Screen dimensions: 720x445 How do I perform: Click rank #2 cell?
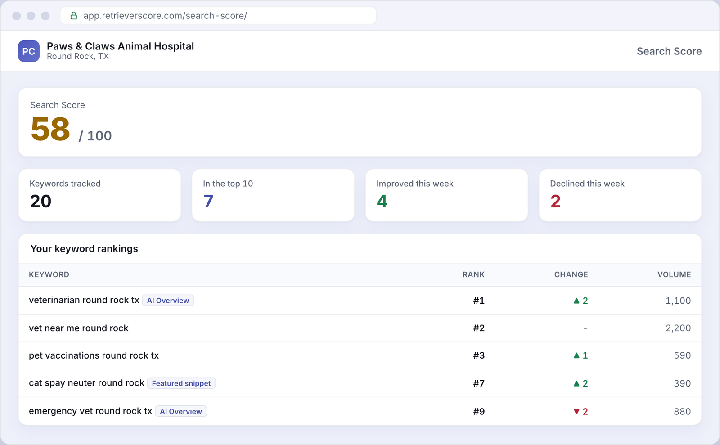[x=479, y=328]
